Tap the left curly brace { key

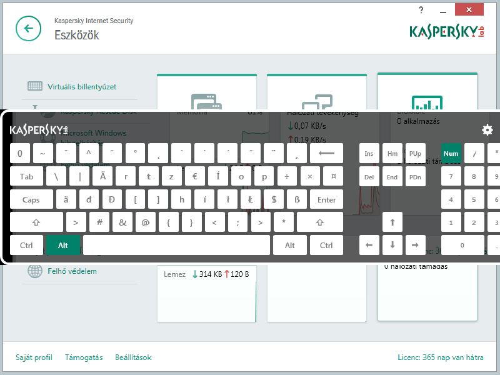168,222
